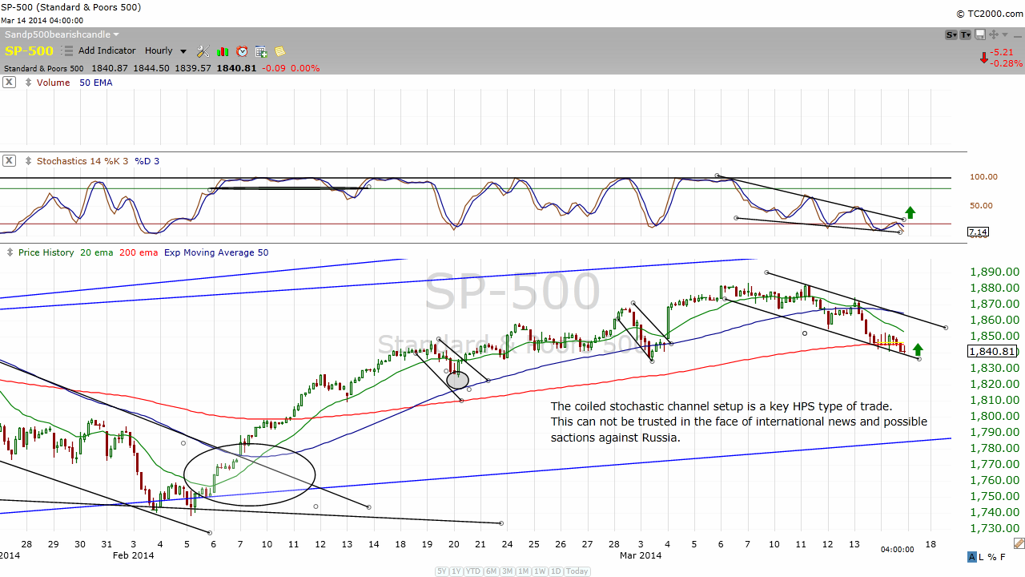Click the Add Indicator button
1025x577 pixels.
pos(107,50)
